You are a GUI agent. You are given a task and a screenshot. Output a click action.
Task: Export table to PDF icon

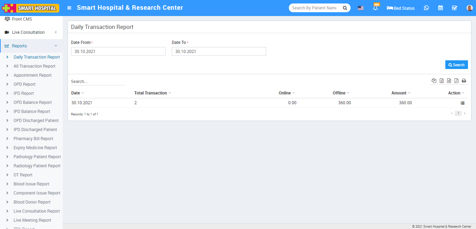pyautogui.click(x=456, y=81)
